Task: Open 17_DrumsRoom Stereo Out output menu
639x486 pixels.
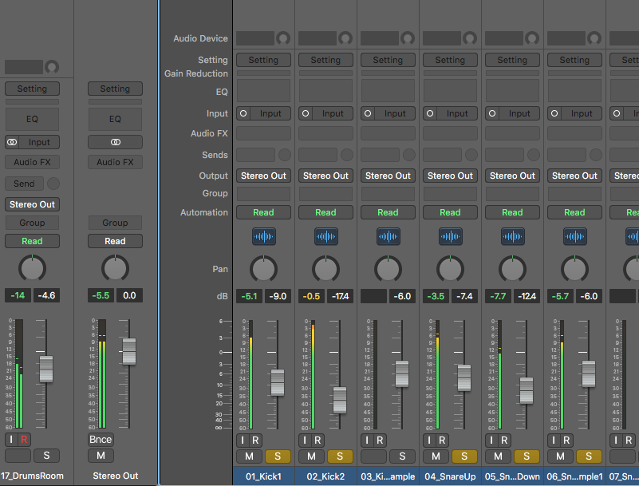Action: [32, 204]
